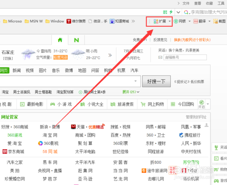227x185 pixels.
Task: Select the 图片 search category
Action: point(43,71)
